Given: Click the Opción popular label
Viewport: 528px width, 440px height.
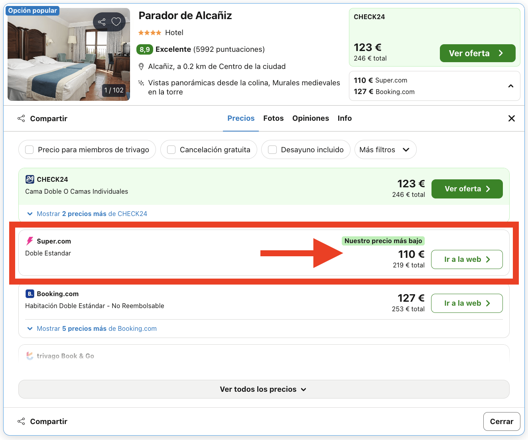Looking at the screenshot, I should tap(33, 10).
